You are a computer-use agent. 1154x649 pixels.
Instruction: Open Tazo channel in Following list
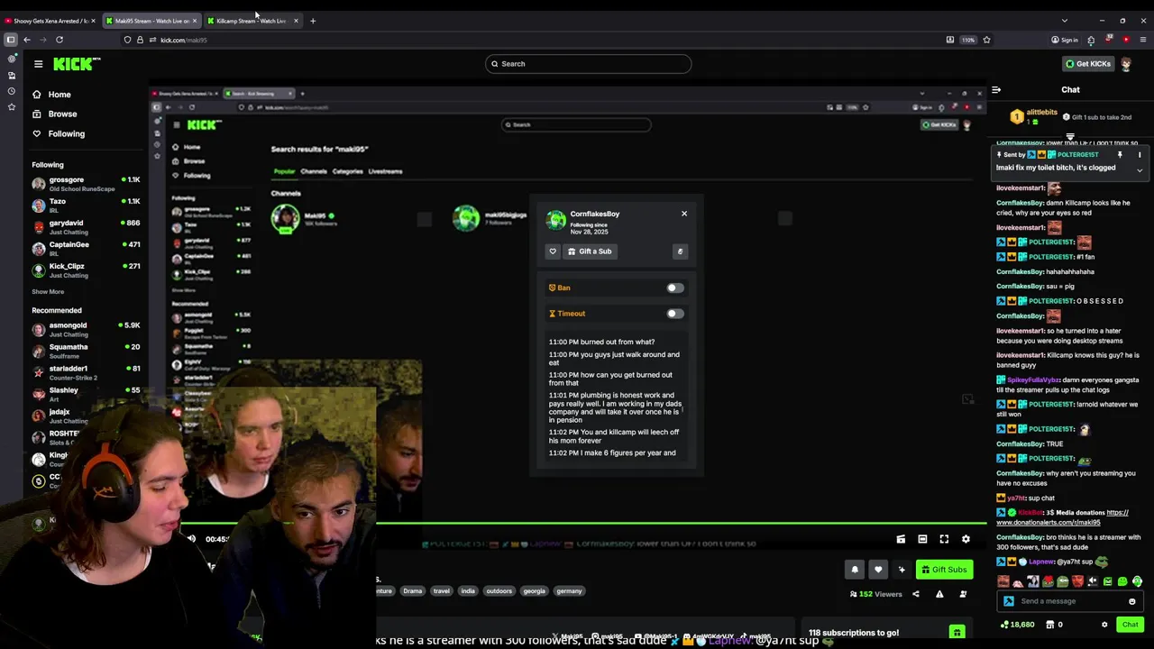(x=86, y=206)
